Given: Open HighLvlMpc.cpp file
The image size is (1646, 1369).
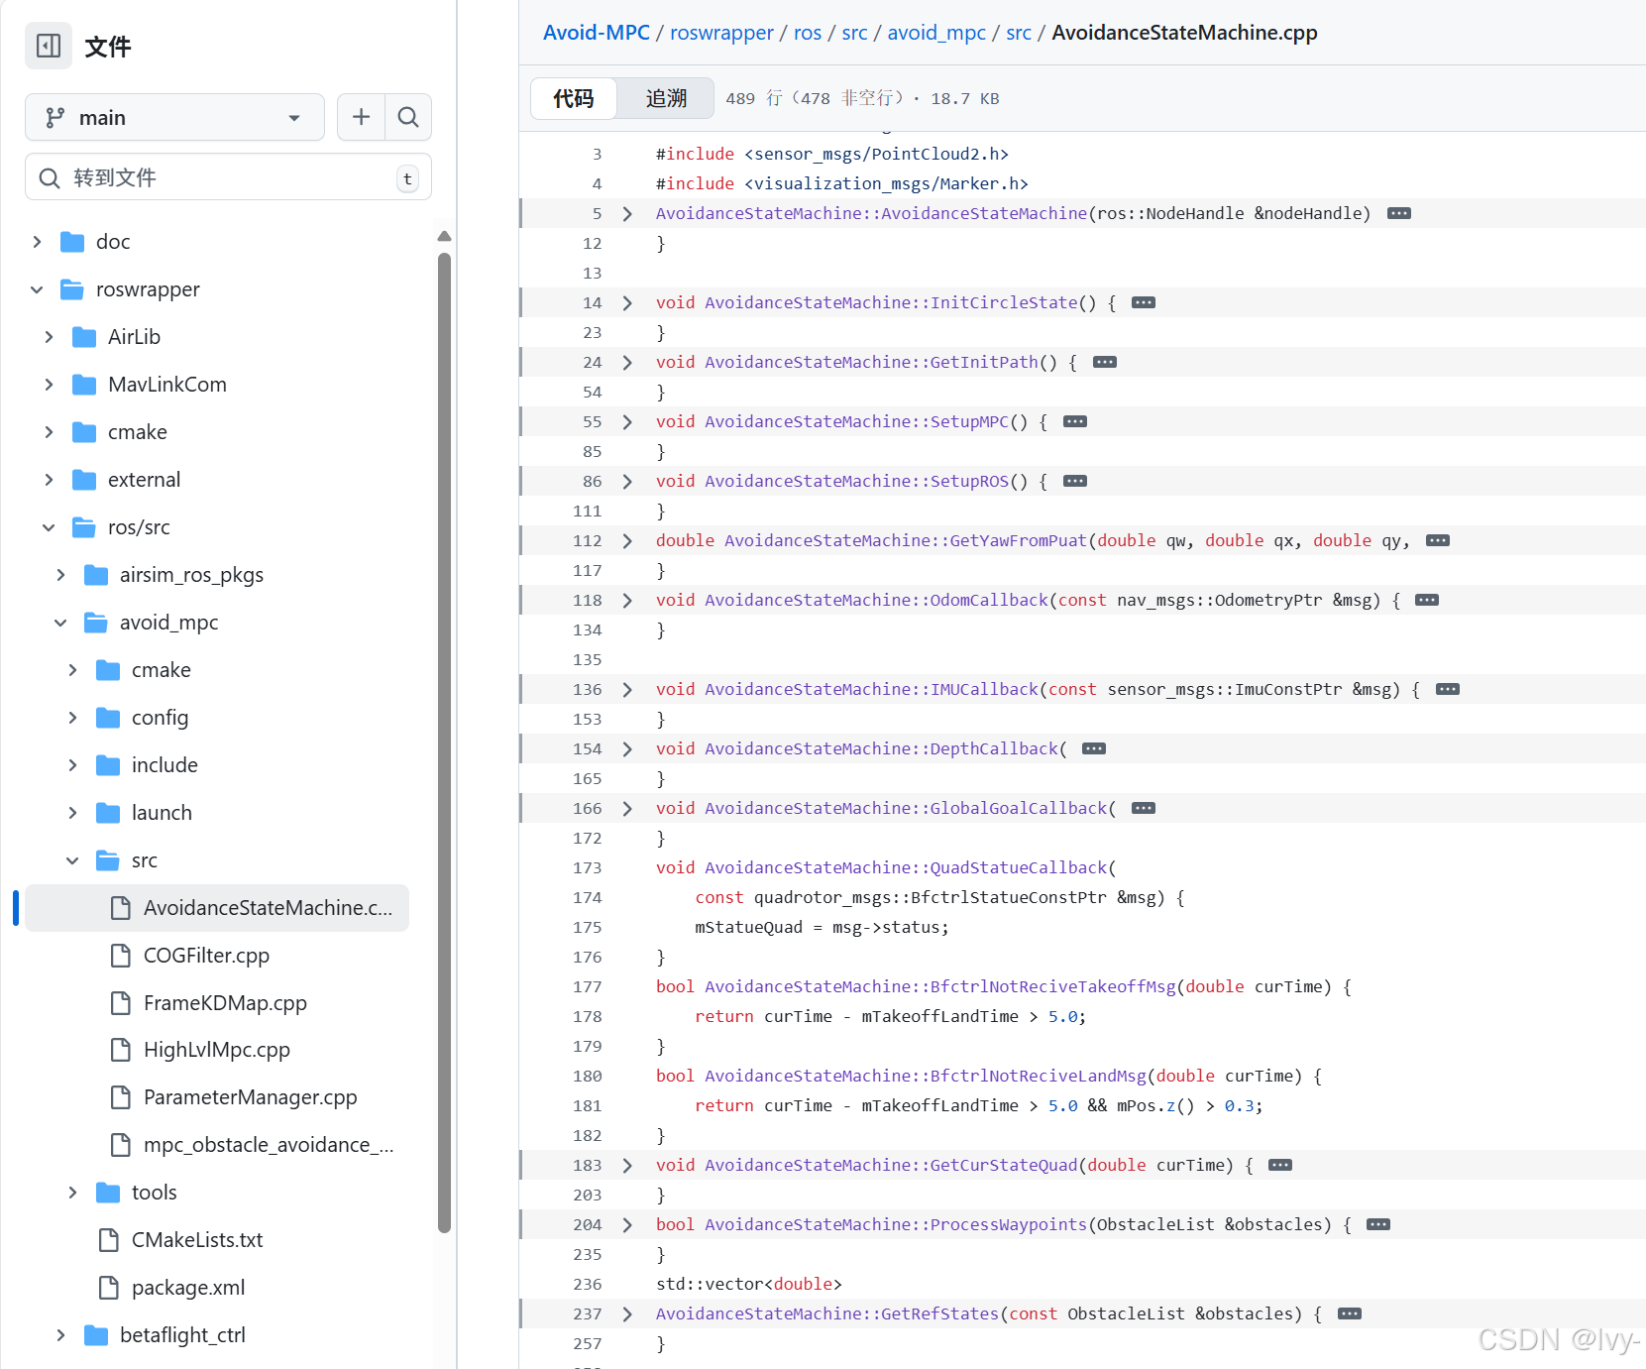Looking at the screenshot, I should click(x=217, y=1050).
